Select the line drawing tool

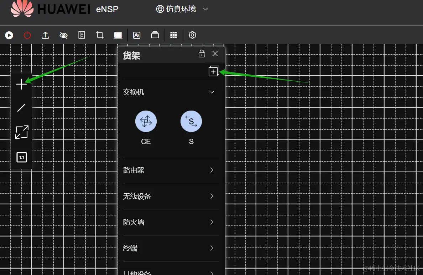(21, 108)
